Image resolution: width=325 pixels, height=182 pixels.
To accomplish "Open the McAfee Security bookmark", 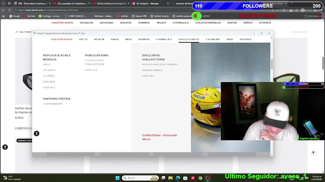I will click(159, 16).
